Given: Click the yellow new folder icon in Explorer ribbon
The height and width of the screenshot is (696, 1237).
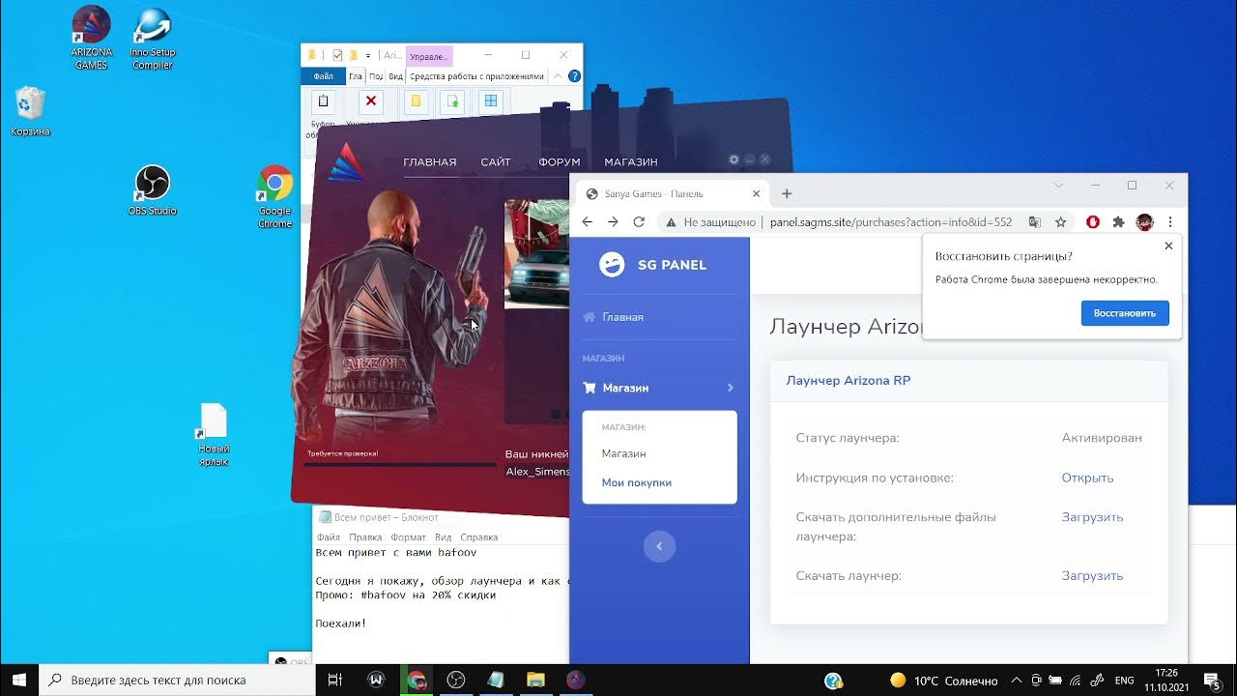Looking at the screenshot, I should click(x=416, y=101).
